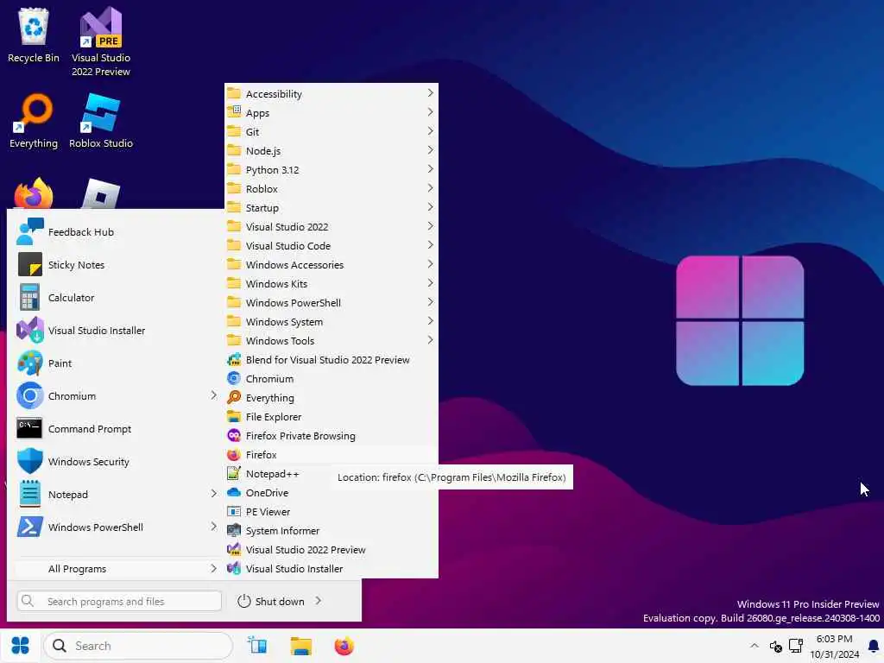This screenshot has width=884, height=663.
Task: Expand Windows PowerShell jump list arrow
Action: [214, 527]
